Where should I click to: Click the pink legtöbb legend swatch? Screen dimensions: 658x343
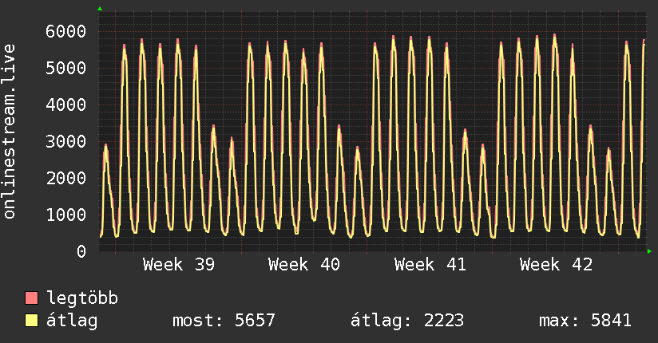[31, 298]
